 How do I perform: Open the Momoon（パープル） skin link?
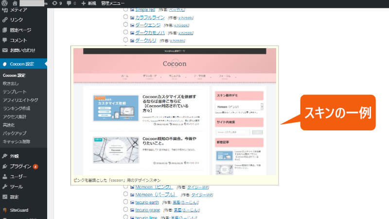pos(156,195)
